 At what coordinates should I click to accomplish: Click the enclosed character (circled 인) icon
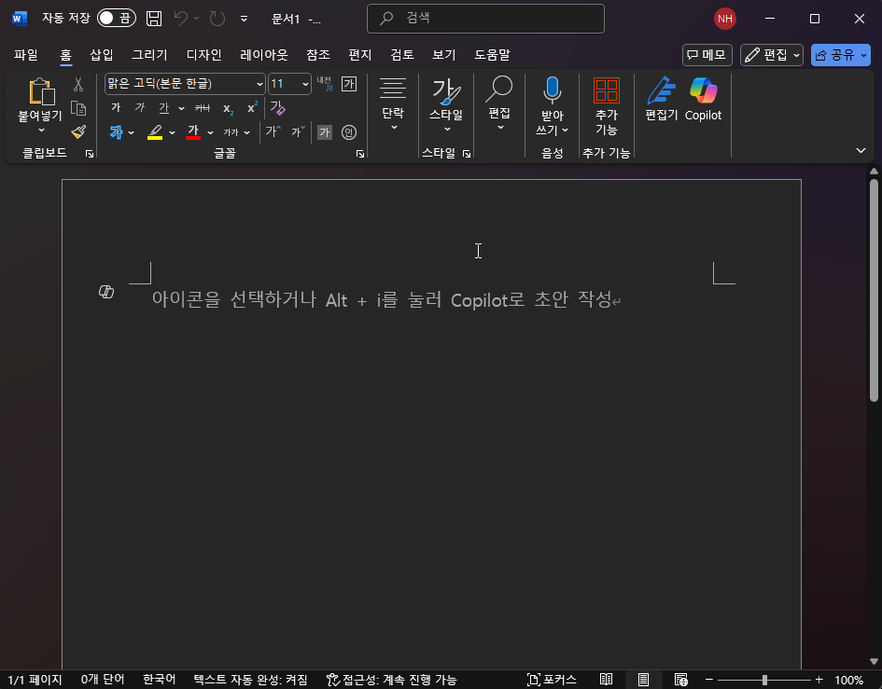pos(349,132)
